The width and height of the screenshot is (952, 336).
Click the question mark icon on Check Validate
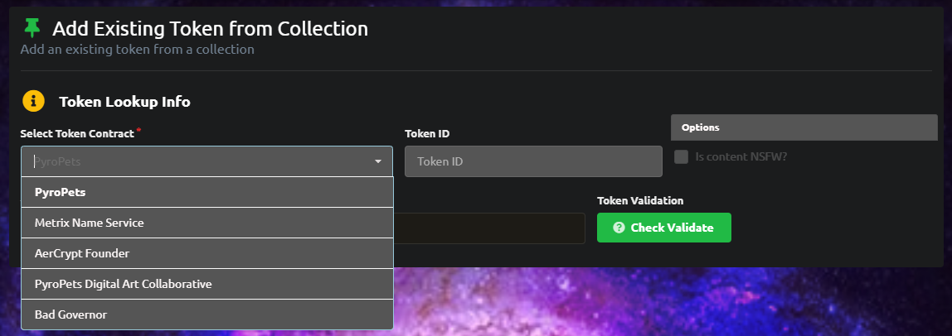point(619,228)
